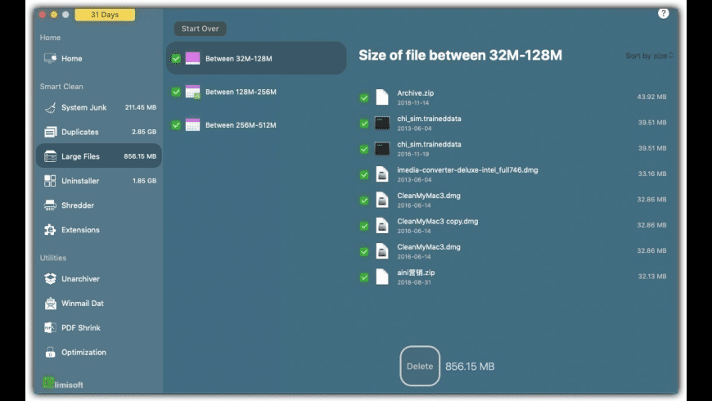Screen dimensions: 712x401
Task: Open the Unarchiver utility
Action: click(x=98, y=279)
